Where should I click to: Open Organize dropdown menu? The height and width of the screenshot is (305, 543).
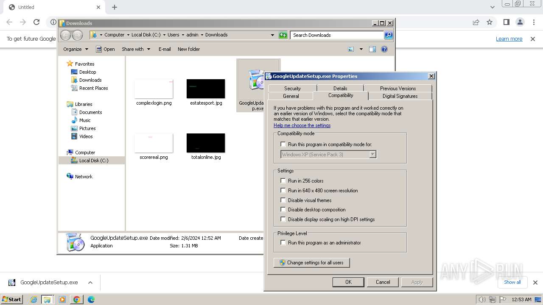point(76,49)
